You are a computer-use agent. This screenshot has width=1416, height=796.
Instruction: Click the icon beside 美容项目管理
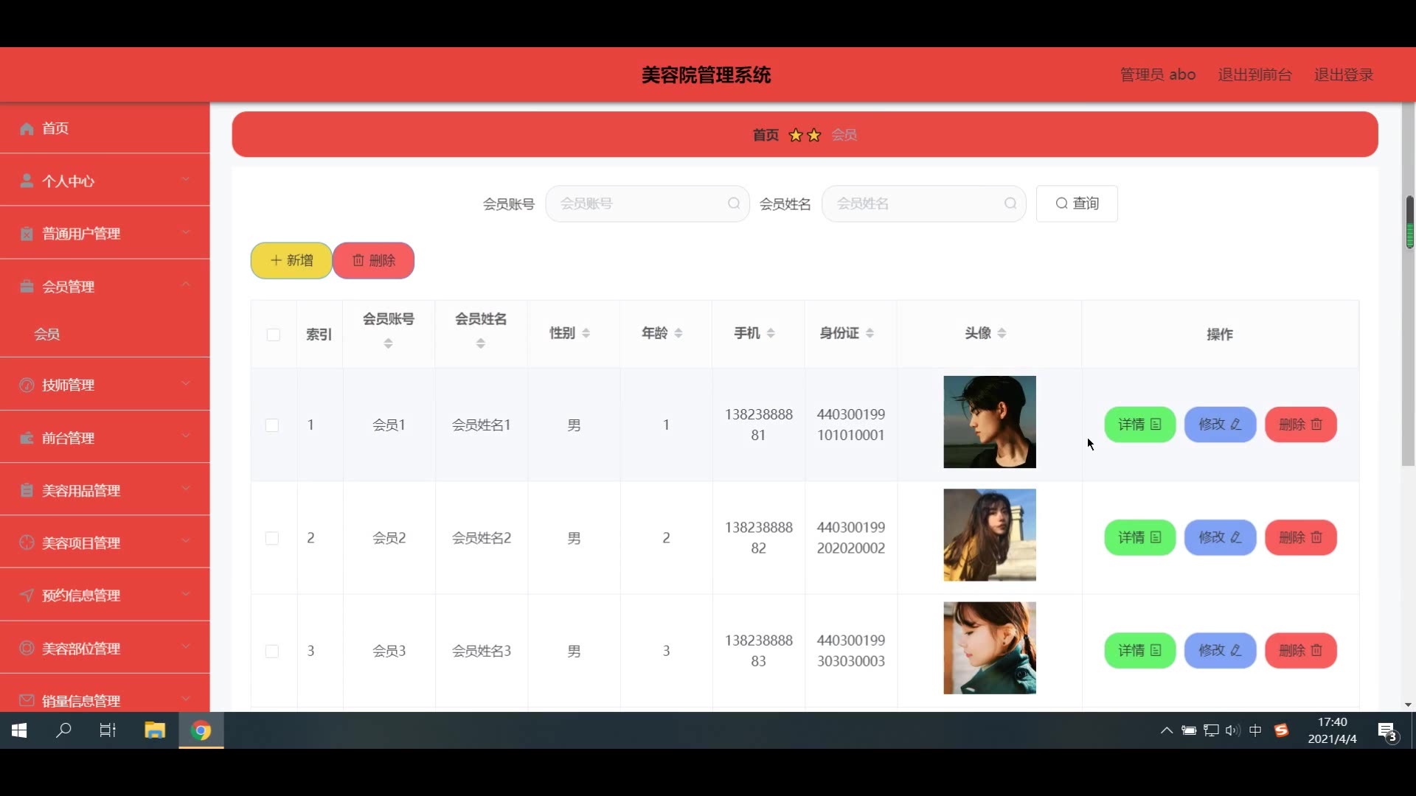pyautogui.click(x=27, y=543)
